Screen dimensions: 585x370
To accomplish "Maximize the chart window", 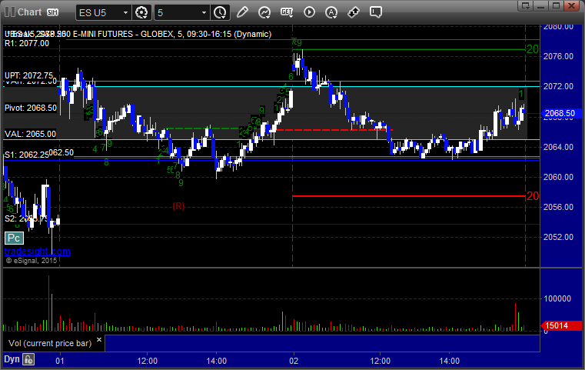I will [557, 5].
